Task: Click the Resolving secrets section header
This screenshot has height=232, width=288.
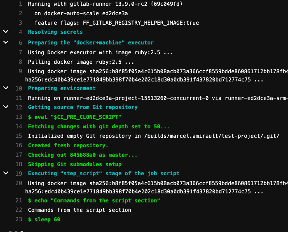Action: pos(55,32)
